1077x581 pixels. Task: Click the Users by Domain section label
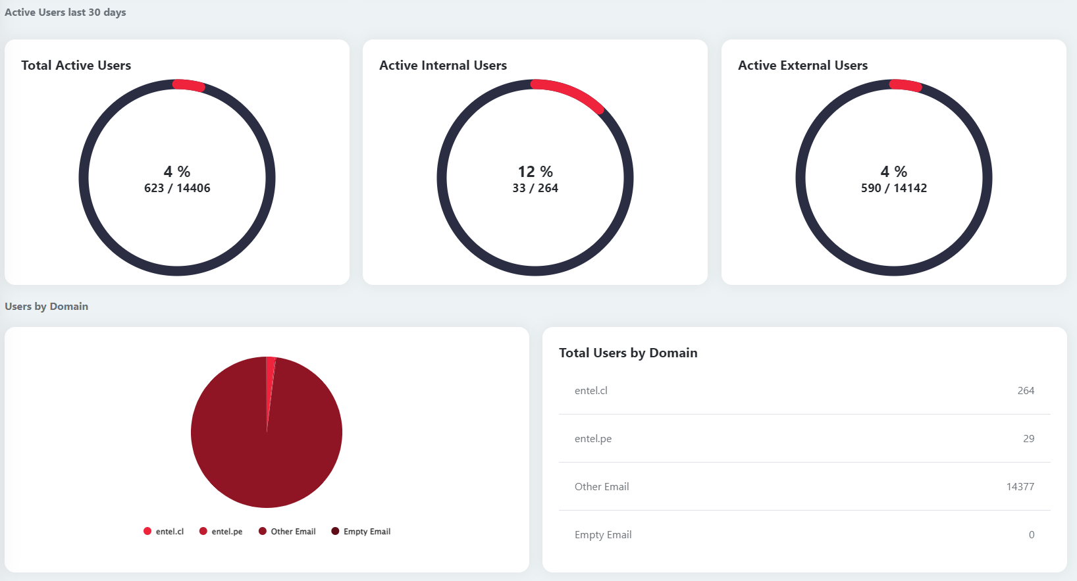tap(46, 307)
